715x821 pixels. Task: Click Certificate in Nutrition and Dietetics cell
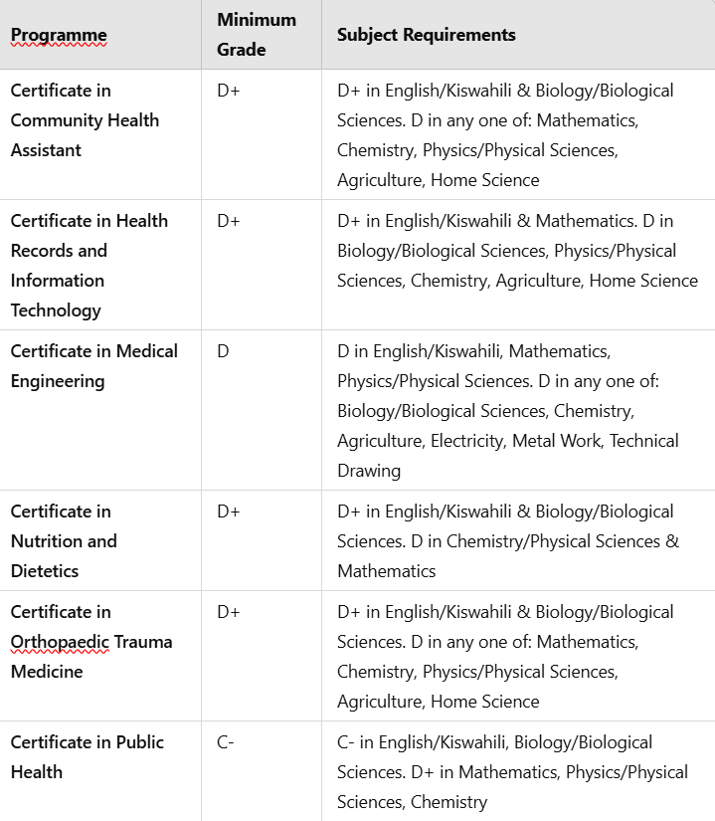(64, 540)
